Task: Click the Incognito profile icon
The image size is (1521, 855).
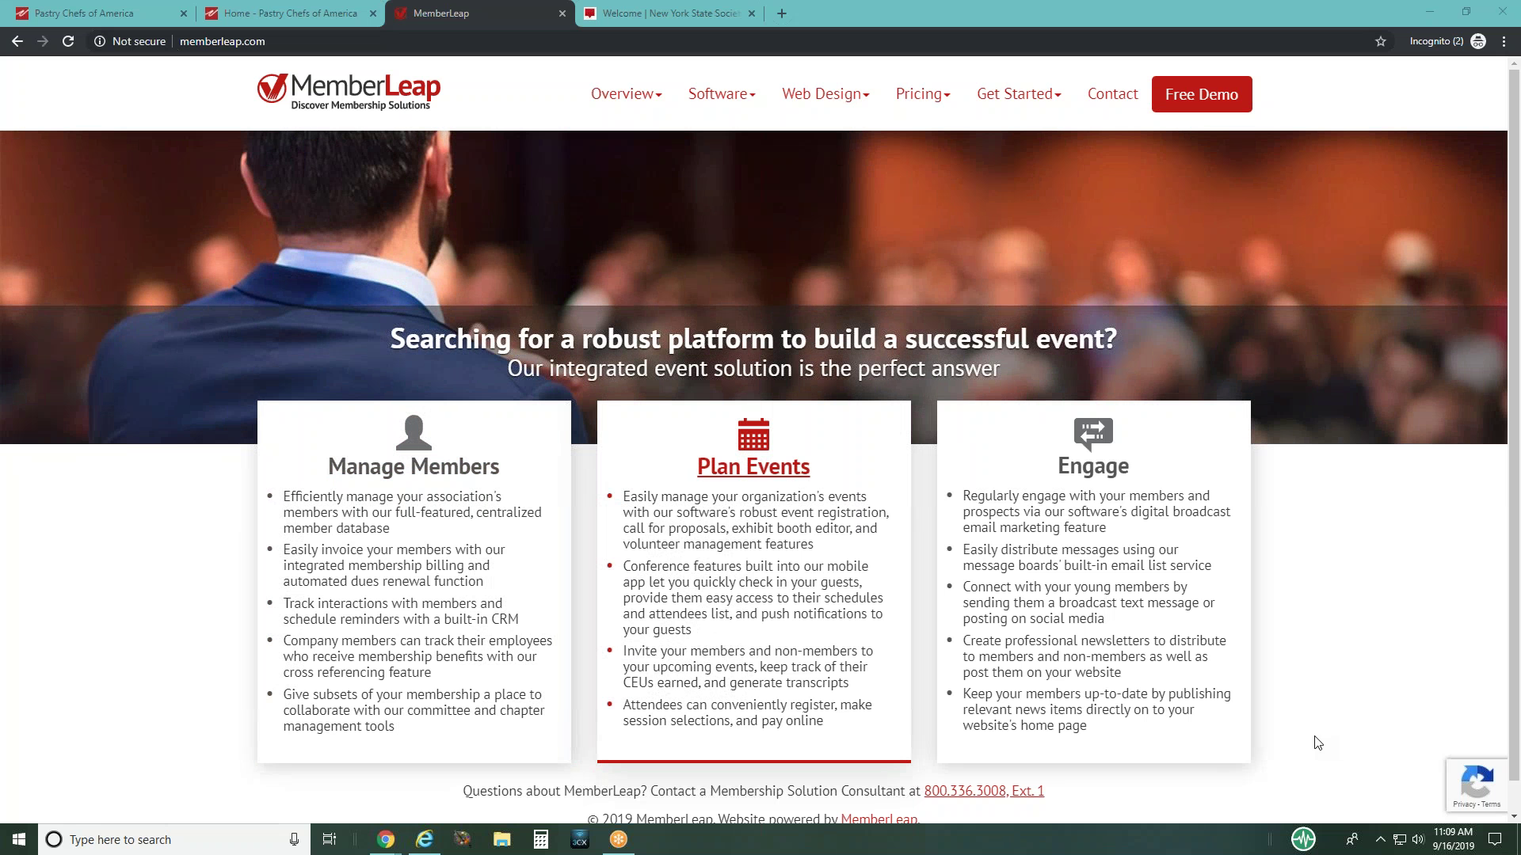Action: (1478, 41)
